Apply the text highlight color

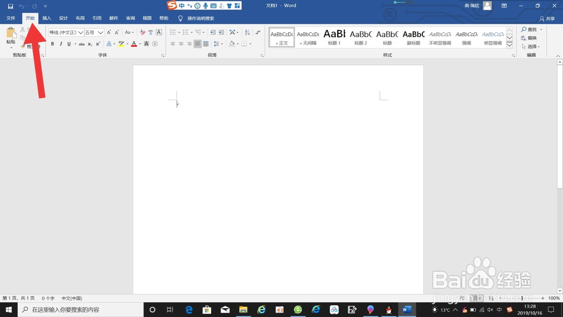tap(122, 44)
